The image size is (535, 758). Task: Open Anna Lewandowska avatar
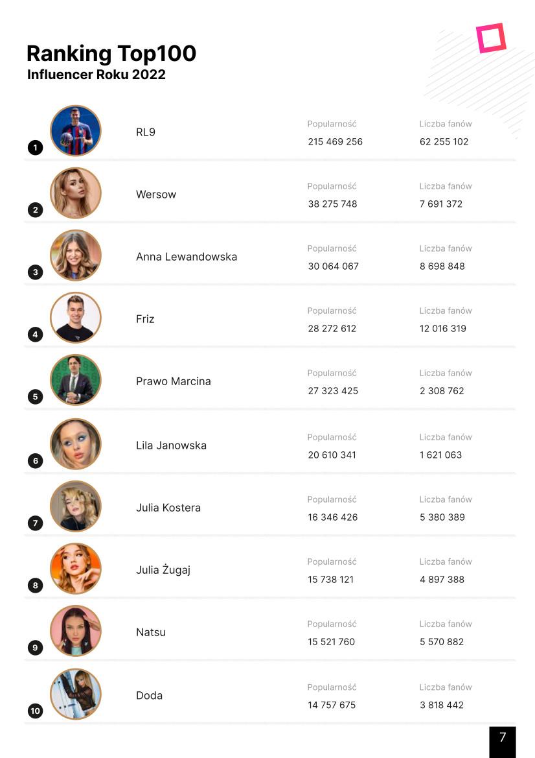(76, 255)
